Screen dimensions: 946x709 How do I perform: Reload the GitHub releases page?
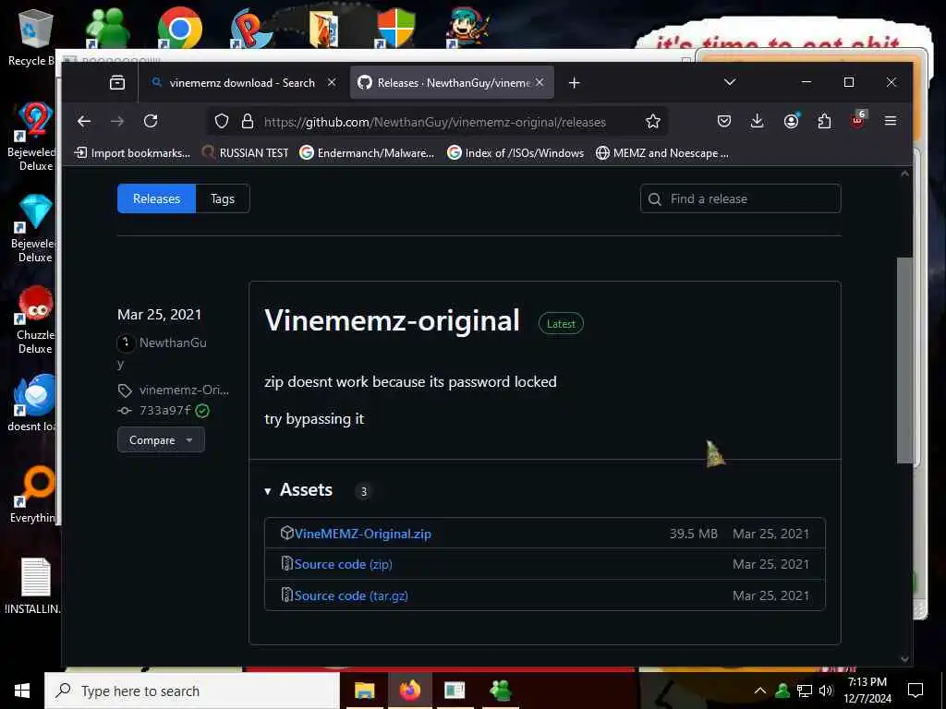pyautogui.click(x=151, y=121)
